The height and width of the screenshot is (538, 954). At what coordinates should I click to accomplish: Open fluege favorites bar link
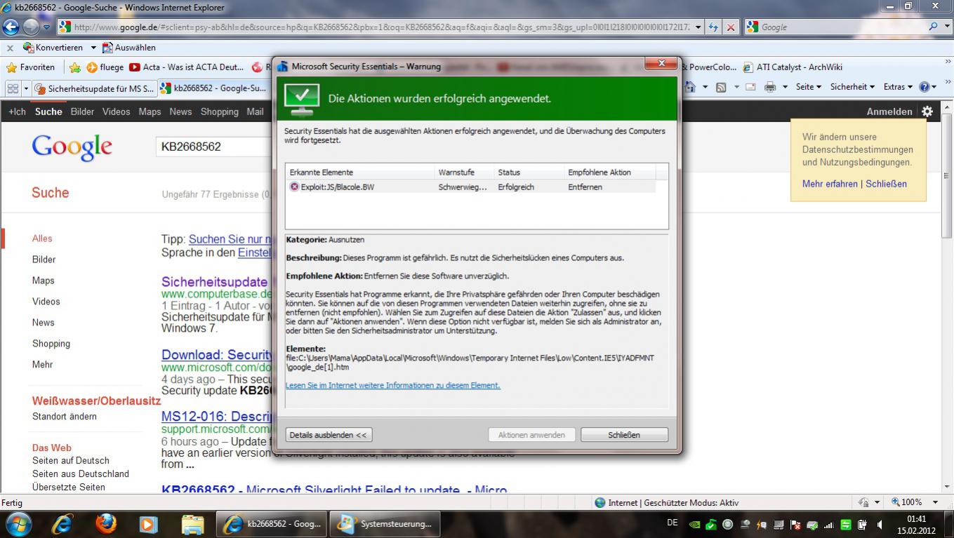[x=105, y=67]
